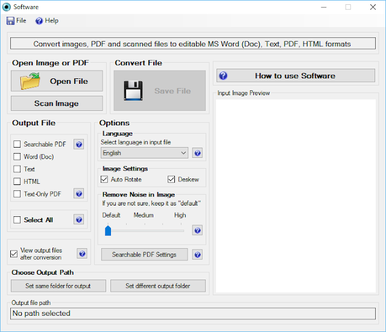Click the Convert images description banner
Image resolution: width=386 pixels, height=332 pixels.
click(193, 43)
